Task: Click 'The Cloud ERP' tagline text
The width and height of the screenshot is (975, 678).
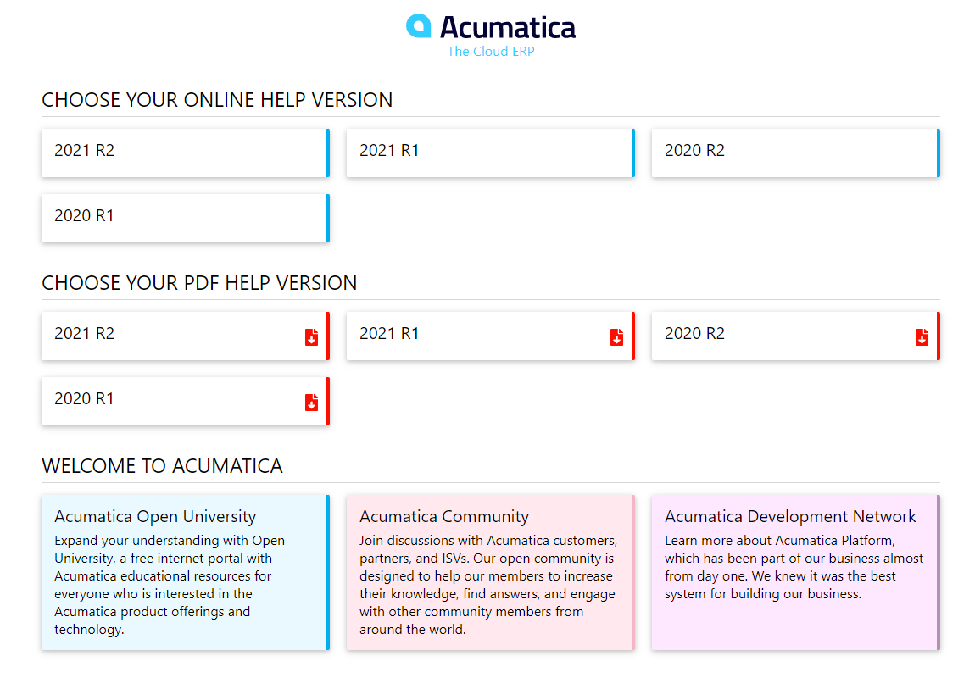Action: [491, 52]
